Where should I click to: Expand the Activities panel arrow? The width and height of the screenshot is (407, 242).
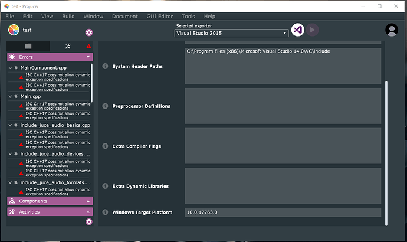[x=88, y=212]
